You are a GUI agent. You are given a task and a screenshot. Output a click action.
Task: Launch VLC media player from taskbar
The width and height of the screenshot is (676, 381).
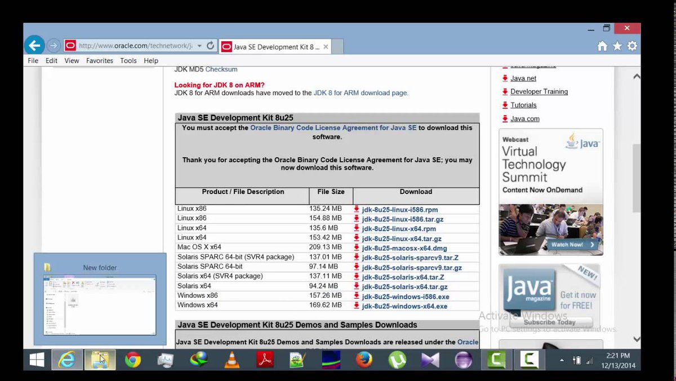coord(232,360)
